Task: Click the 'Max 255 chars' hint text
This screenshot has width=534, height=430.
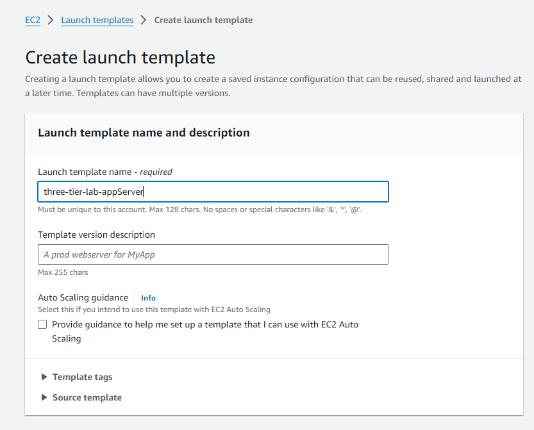Action: point(63,272)
